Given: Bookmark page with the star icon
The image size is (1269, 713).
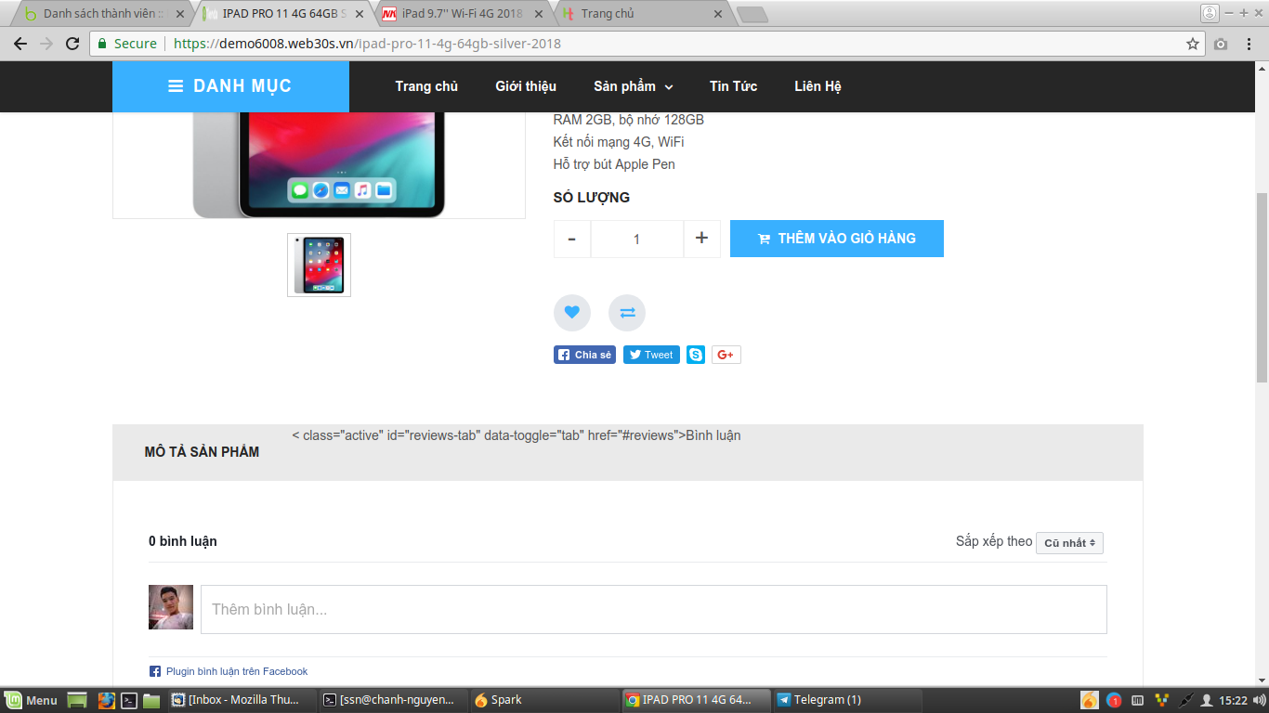Looking at the screenshot, I should (x=1193, y=44).
